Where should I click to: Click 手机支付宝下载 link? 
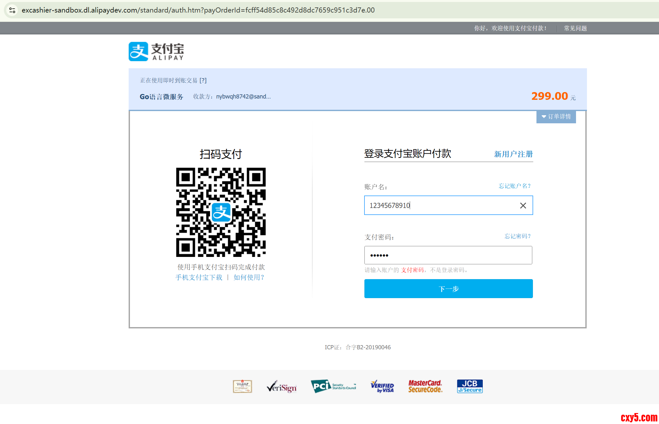click(x=199, y=278)
